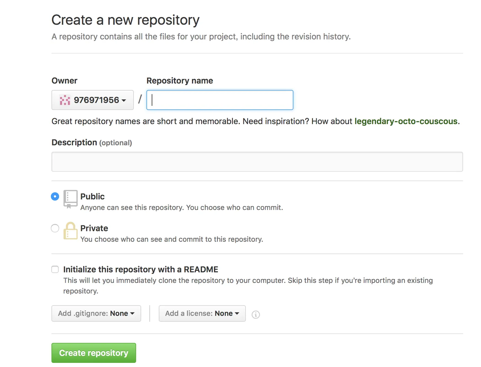Click the public repository book icon
The height and width of the screenshot is (367, 481).
pos(70,199)
